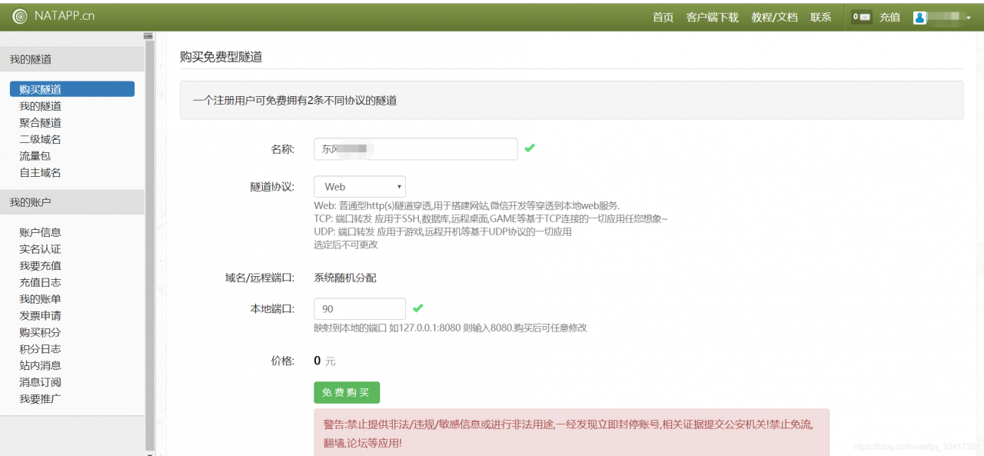
Task: Click the 系统随机分配 text
Action: [345, 278]
